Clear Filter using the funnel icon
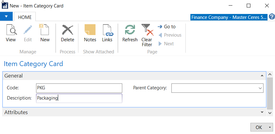275x134 pixels. click(x=147, y=31)
